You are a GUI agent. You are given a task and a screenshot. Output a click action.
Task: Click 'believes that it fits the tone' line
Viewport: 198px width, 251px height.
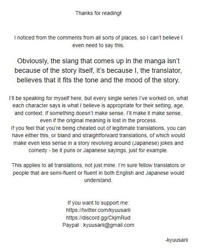[98, 80]
